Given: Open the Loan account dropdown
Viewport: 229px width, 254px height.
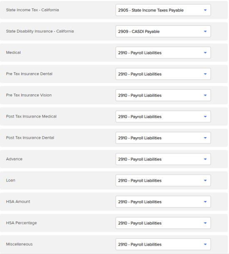Looking at the screenshot, I should click(163, 180).
